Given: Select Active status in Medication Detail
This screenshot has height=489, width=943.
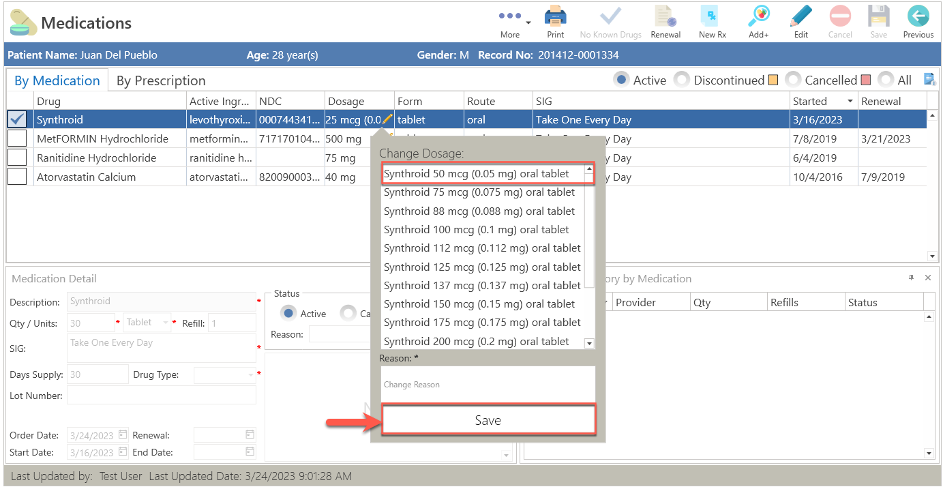Looking at the screenshot, I should pyautogui.click(x=288, y=313).
